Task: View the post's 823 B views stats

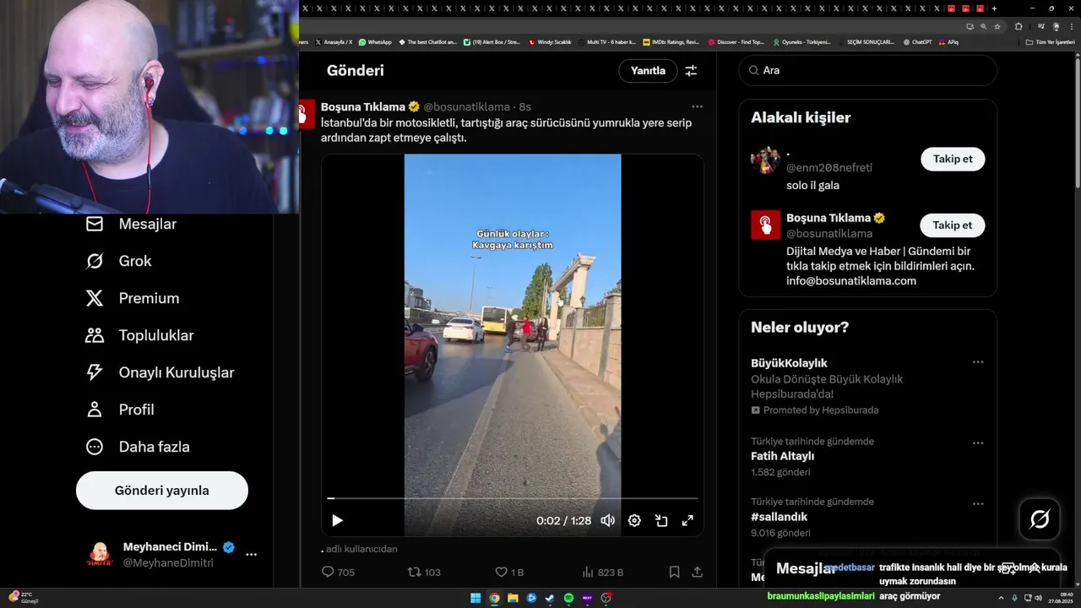Action: 603,573
